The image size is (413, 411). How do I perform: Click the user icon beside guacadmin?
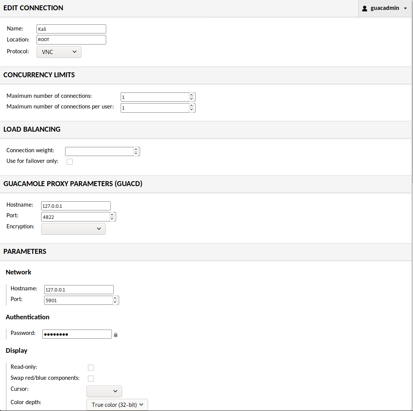coord(365,8)
